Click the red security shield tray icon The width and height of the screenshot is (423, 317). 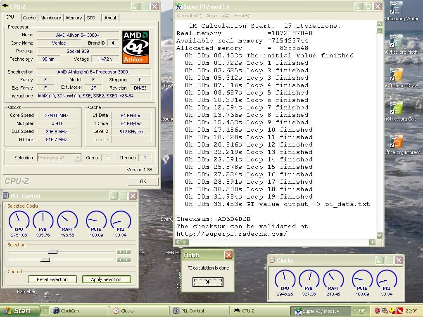pyautogui.click(x=378, y=311)
